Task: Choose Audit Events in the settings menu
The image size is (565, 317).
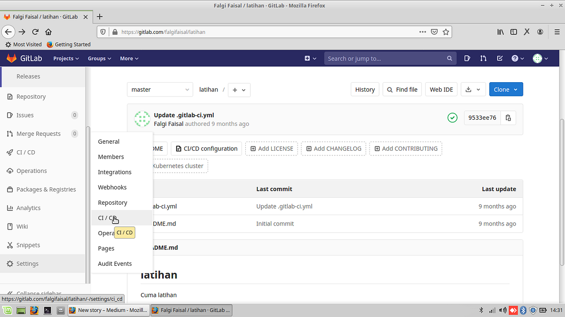Action: pyautogui.click(x=115, y=263)
